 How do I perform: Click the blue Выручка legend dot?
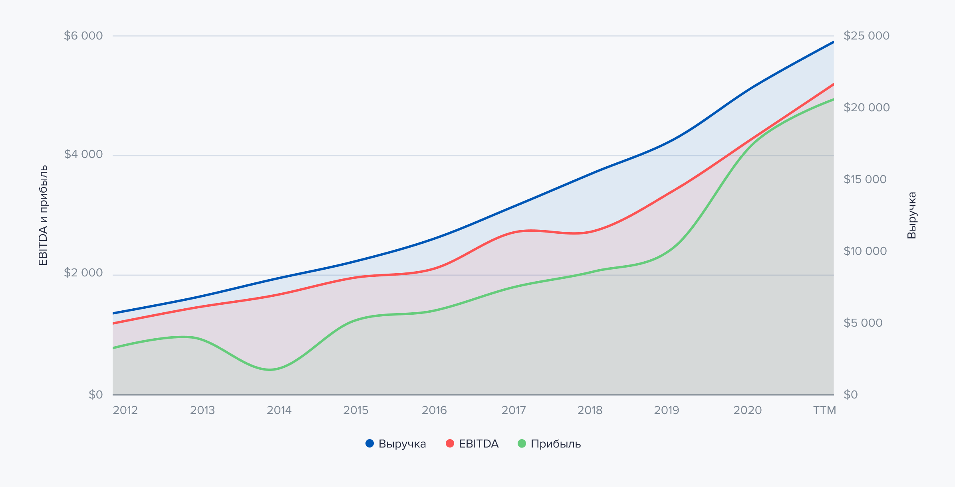tap(370, 443)
